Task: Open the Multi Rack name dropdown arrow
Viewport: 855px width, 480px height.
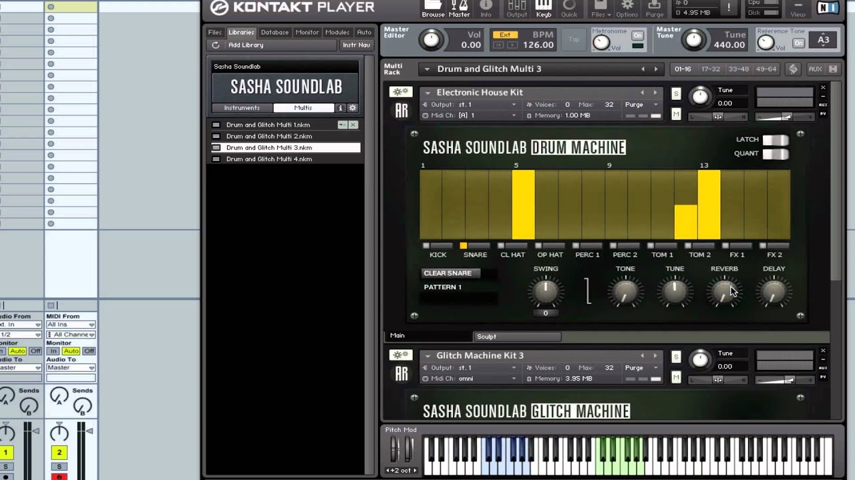Action: [x=427, y=69]
